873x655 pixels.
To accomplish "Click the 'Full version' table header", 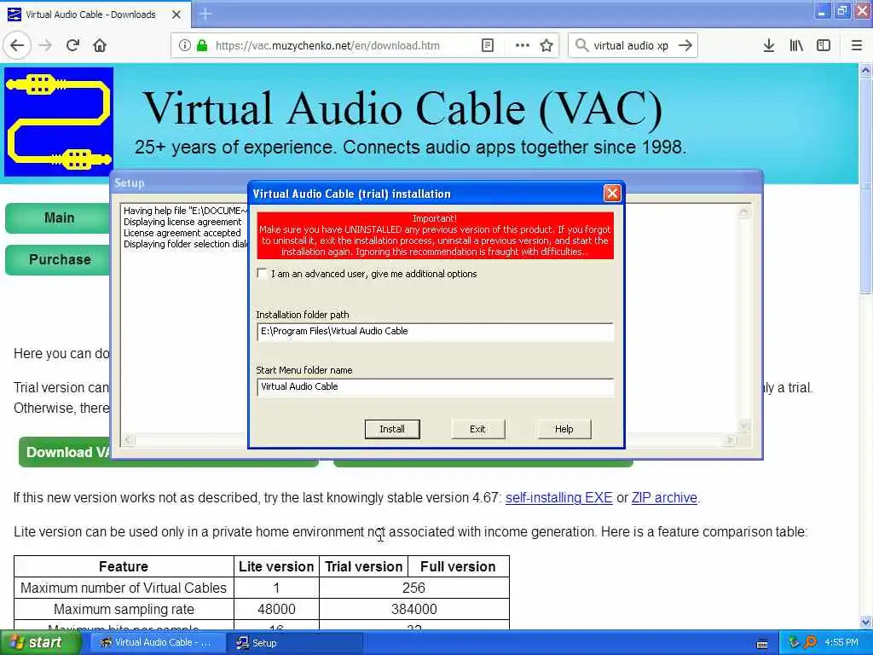I will 458,566.
